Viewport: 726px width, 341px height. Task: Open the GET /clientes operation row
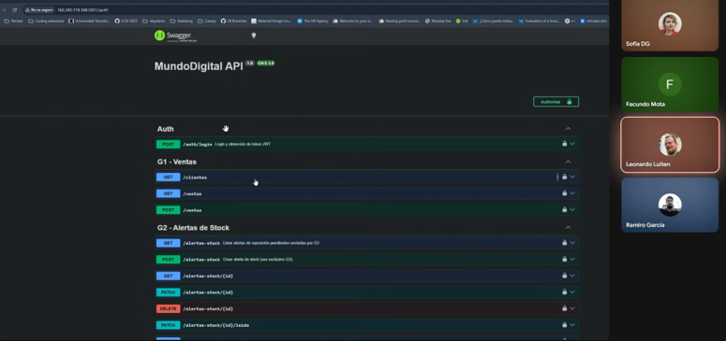coord(366,177)
